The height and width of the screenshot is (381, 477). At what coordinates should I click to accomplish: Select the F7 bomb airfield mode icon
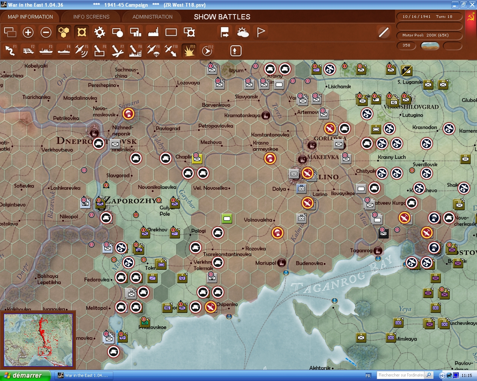pos(117,51)
